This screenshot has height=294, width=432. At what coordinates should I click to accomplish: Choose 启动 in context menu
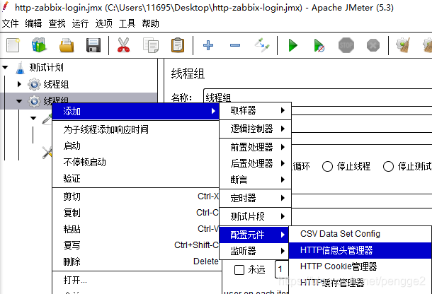click(x=135, y=146)
